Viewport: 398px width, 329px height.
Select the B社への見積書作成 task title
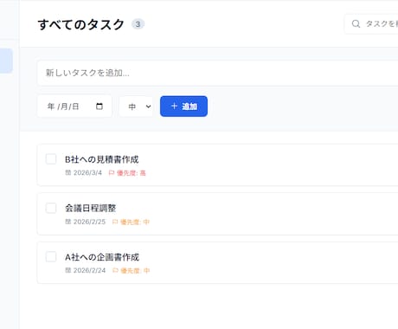coord(102,159)
